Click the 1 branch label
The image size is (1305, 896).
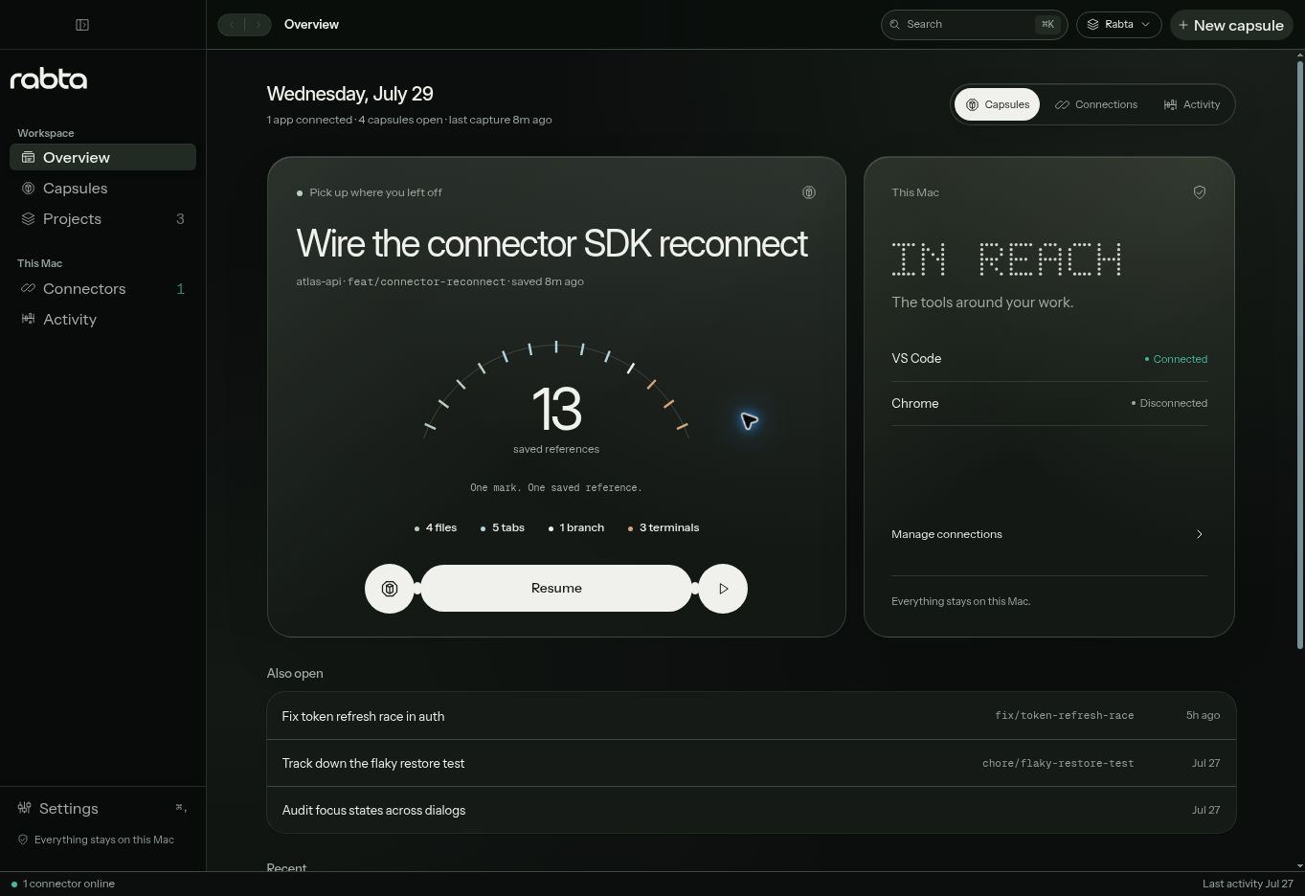576,527
